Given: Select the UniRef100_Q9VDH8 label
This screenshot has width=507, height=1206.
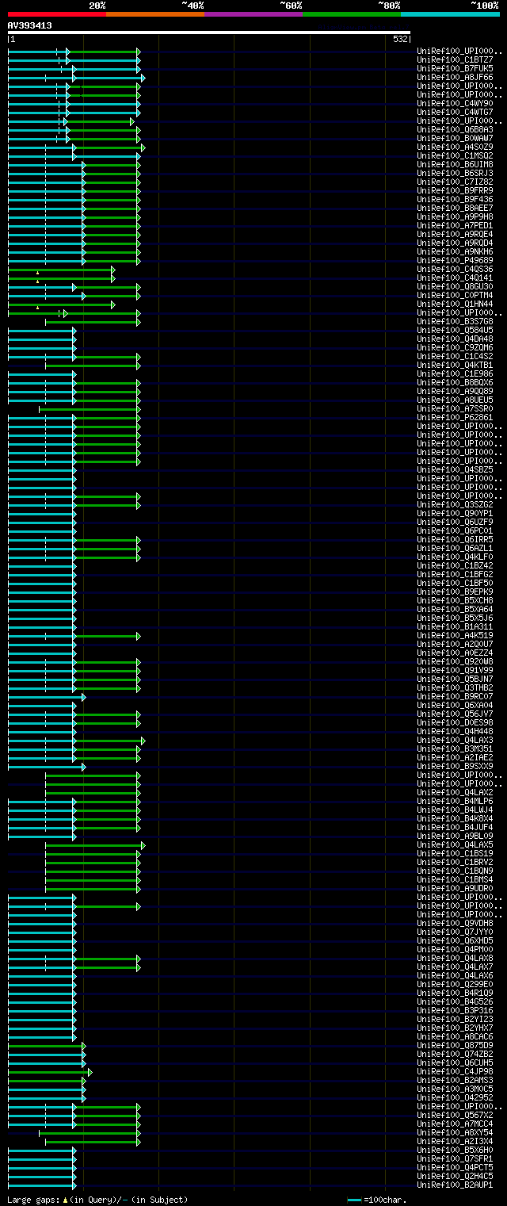Looking at the screenshot, I should [456, 923].
